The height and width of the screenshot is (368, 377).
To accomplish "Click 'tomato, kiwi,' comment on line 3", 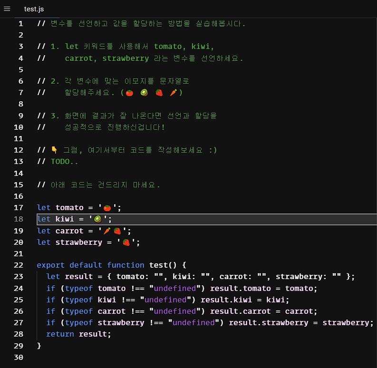I will [x=184, y=46].
